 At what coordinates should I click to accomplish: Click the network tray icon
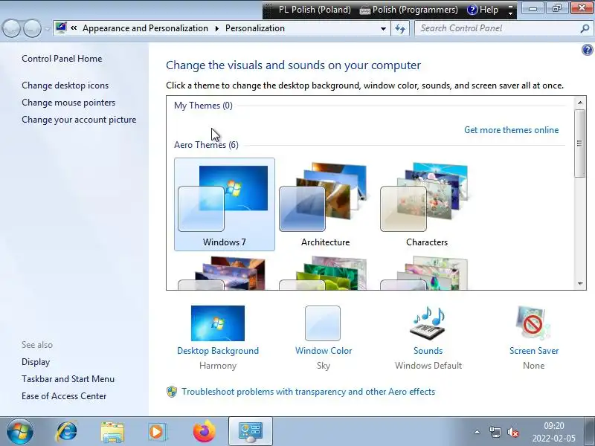pos(495,432)
